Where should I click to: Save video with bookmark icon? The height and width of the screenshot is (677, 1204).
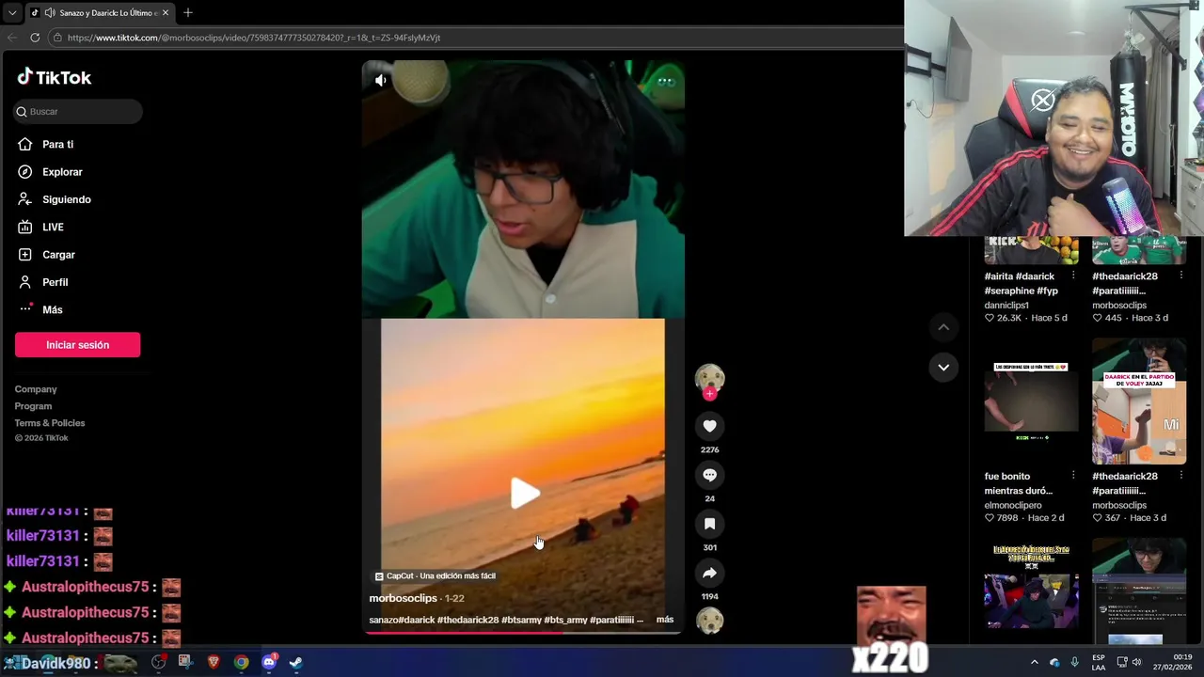pyautogui.click(x=709, y=524)
